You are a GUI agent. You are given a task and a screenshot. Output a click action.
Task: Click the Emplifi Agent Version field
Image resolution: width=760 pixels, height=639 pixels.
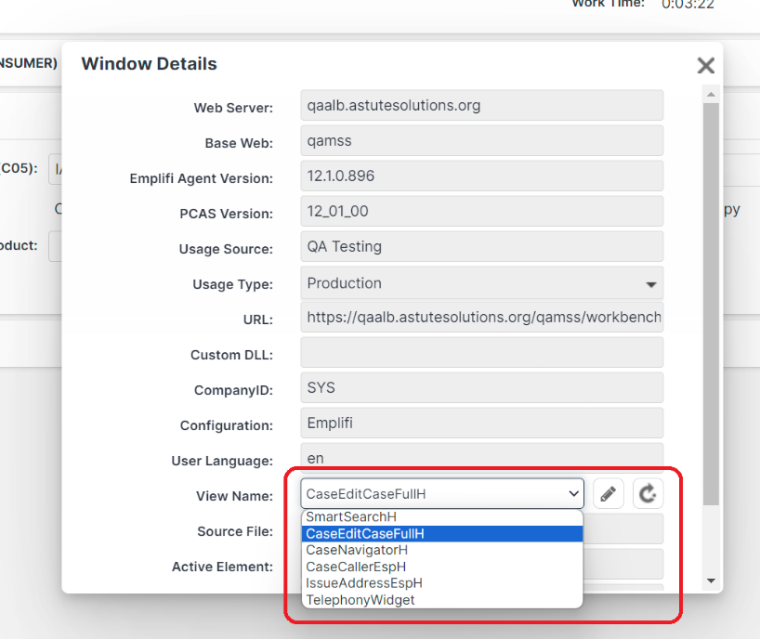tap(481, 176)
